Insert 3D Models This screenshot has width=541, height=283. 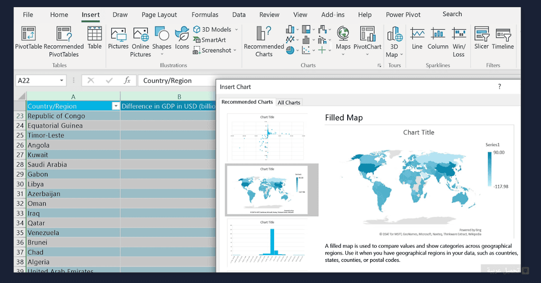tap(212, 29)
